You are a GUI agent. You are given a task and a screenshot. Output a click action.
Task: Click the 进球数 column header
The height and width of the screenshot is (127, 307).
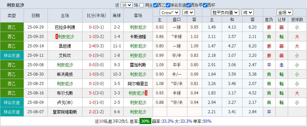pyautogui.click(x=297, y=19)
